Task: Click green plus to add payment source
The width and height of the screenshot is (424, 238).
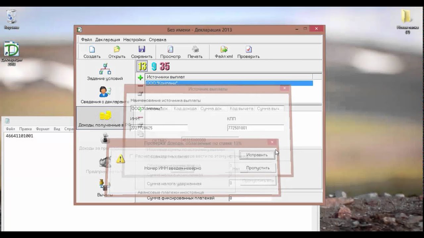Action: pos(140,78)
